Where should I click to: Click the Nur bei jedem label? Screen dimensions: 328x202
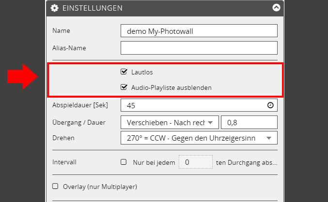[154, 162]
